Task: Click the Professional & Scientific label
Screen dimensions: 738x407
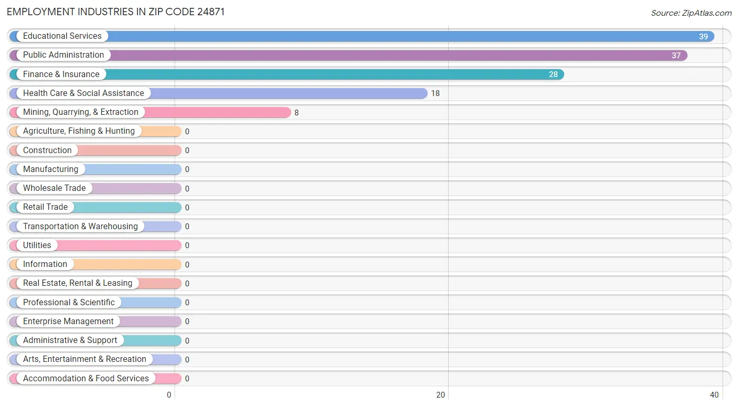Action: click(69, 303)
